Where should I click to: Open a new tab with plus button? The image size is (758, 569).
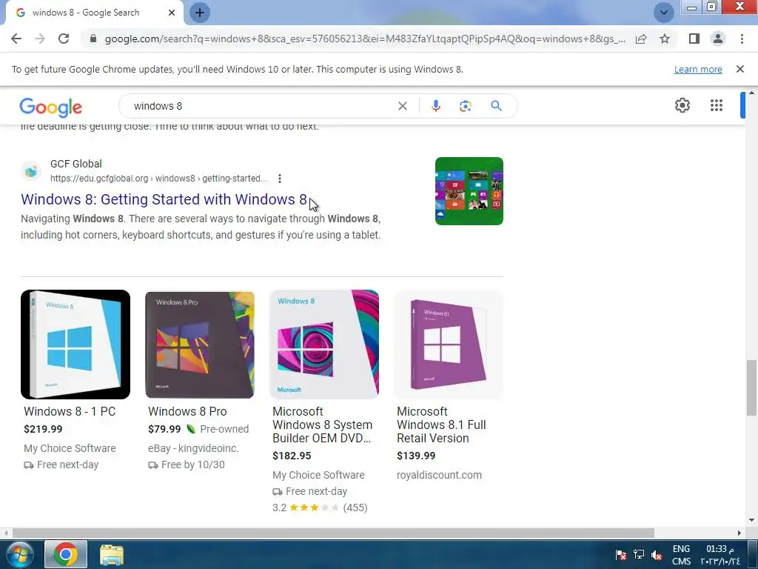(200, 13)
